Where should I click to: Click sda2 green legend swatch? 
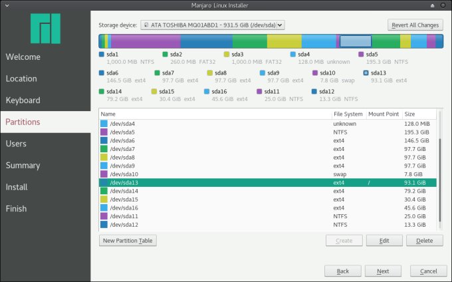click(x=165, y=55)
